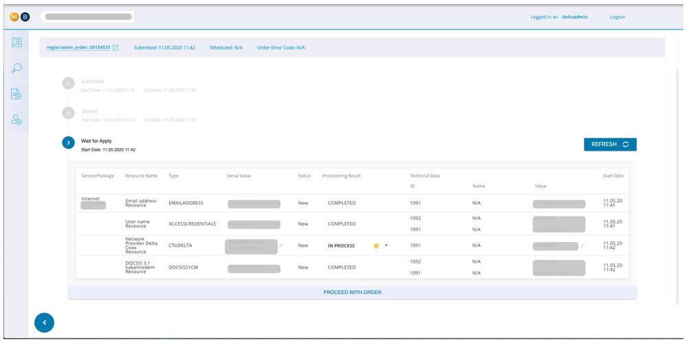Click the Serial Value column header

pyautogui.click(x=239, y=175)
